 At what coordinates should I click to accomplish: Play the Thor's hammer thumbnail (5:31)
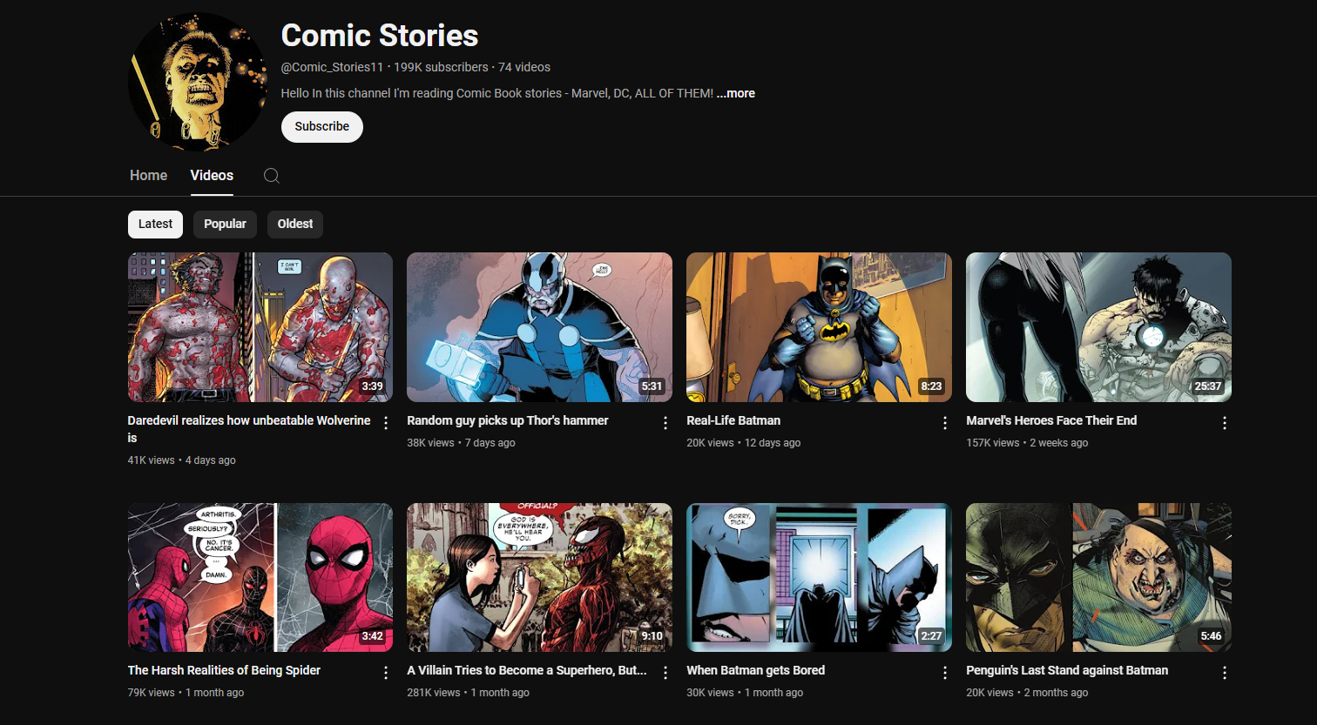coord(539,327)
